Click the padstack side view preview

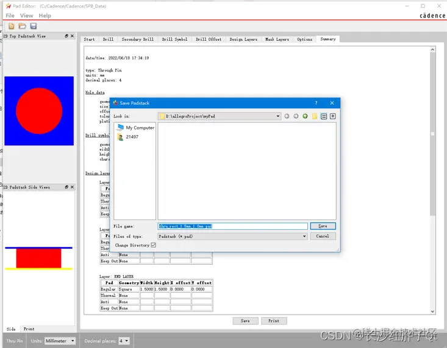click(39, 258)
